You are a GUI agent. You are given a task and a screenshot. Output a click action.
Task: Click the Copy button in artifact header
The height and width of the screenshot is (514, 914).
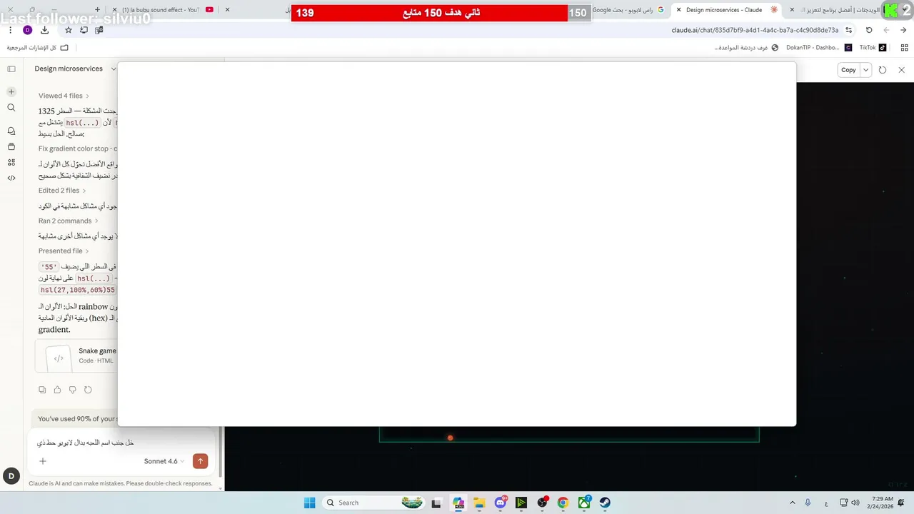coord(848,70)
